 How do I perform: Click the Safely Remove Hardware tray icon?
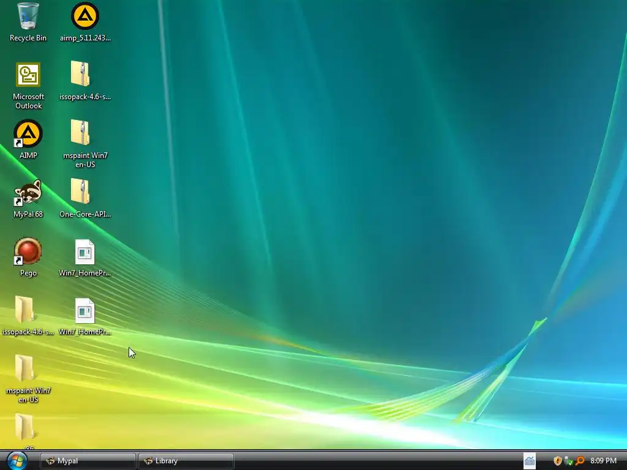click(x=568, y=461)
